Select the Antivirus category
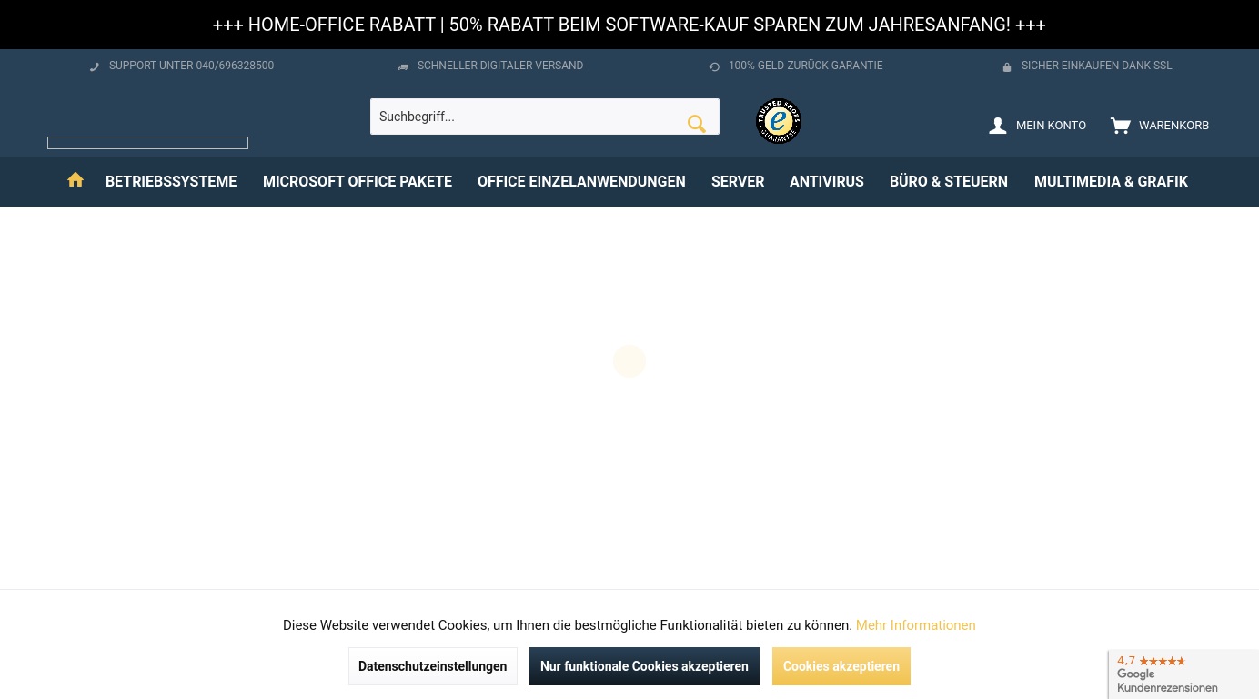This screenshot has height=699, width=1259. (x=827, y=182)
